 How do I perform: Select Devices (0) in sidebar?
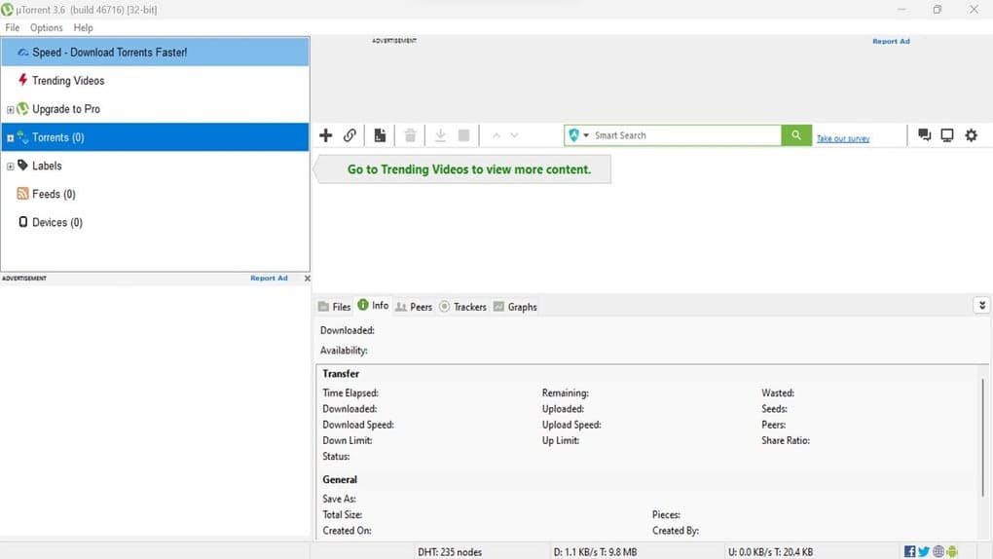(155, 222)
